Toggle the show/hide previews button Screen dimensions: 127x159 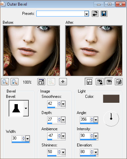[x=89, y=82]
